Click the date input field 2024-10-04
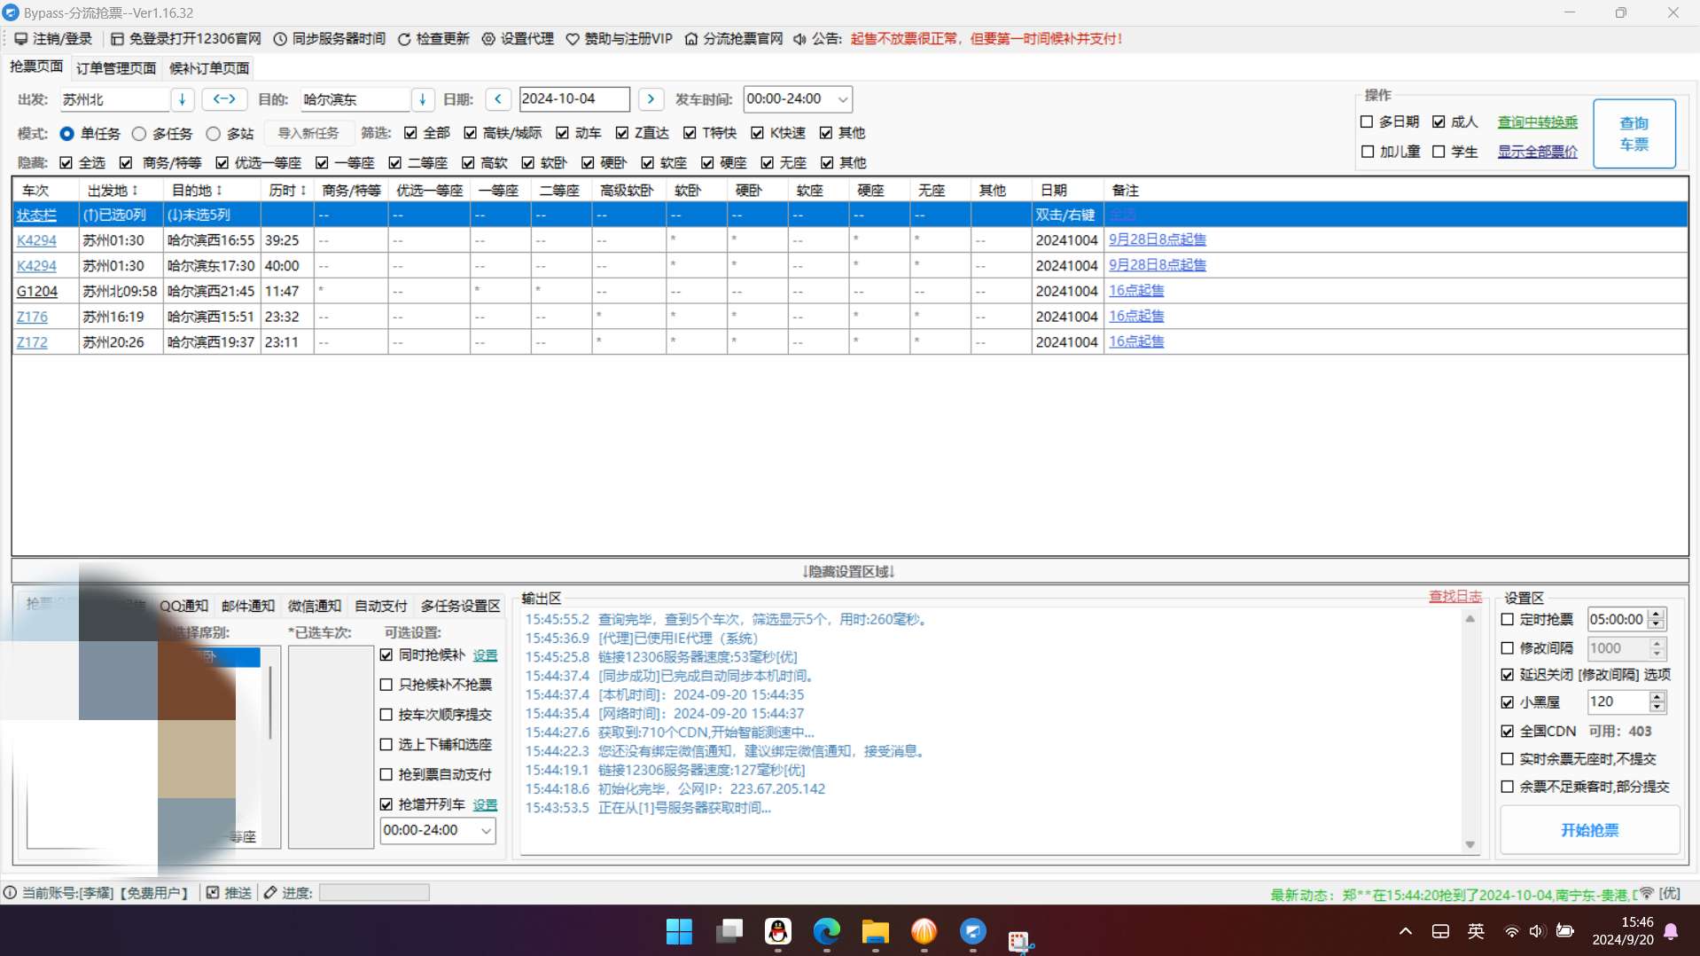Viewport: 1700px width, 956px height. click(x=573, y=99)
